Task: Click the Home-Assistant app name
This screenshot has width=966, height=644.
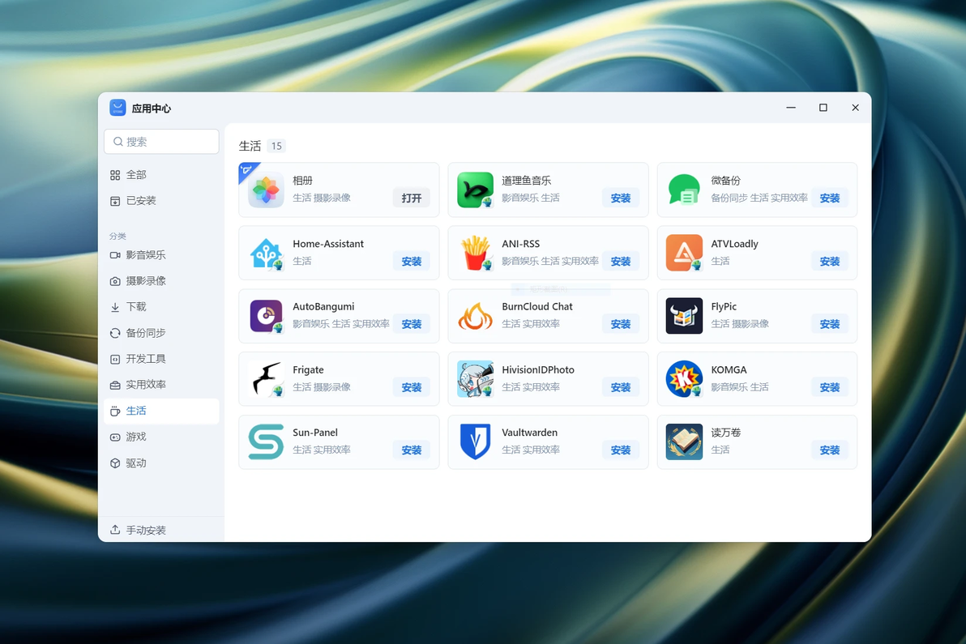Action: coord(327,244)
